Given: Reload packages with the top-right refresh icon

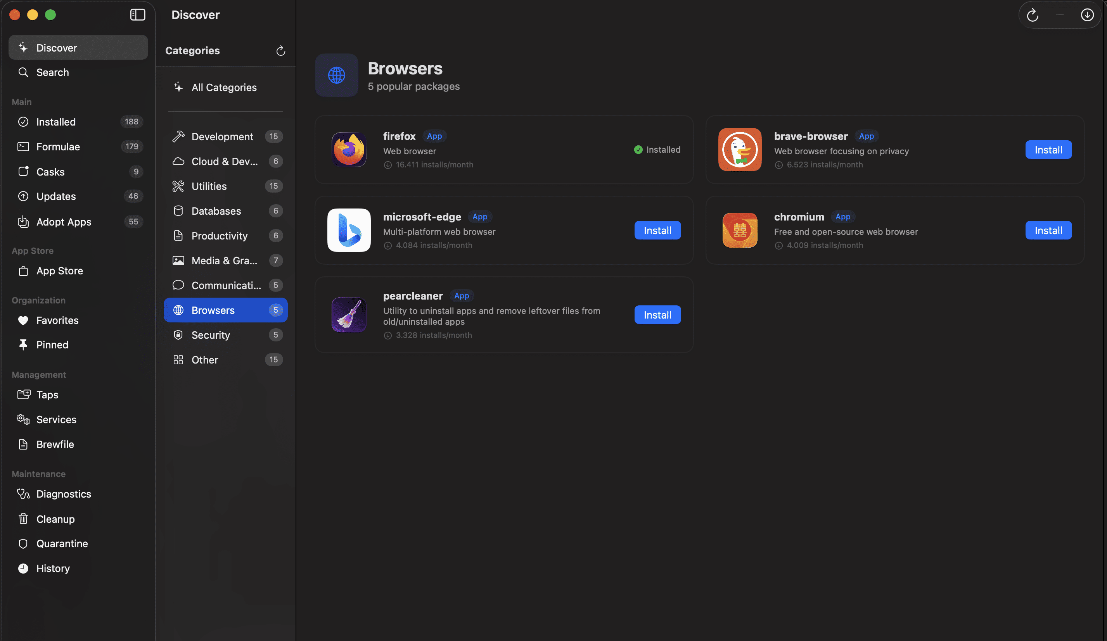Looking at the screenshot, I should point(1033,14).
